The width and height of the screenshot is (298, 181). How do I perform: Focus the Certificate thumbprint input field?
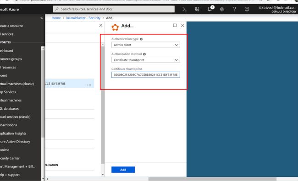[146, 75]
